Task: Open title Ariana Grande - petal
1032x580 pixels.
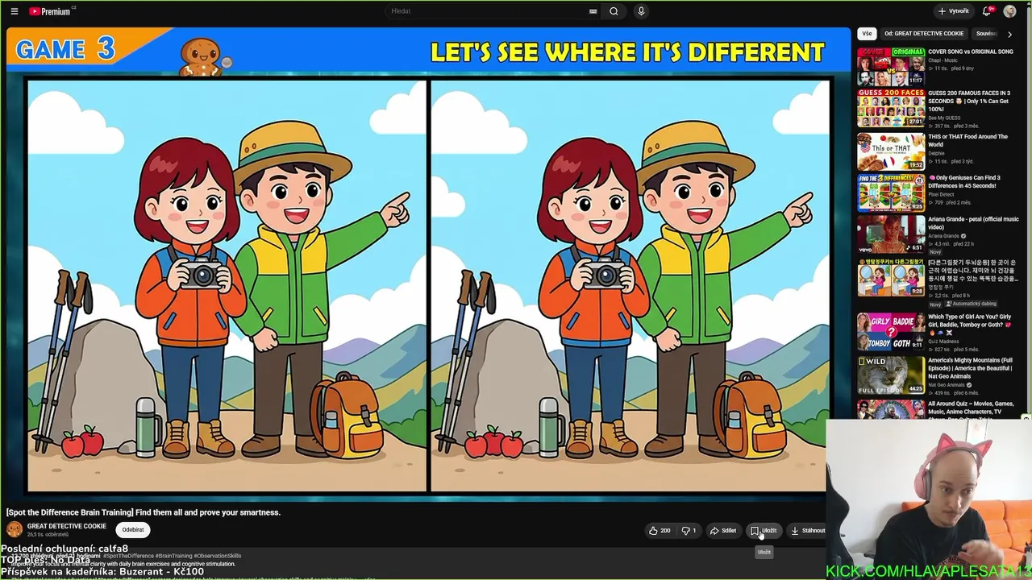Action: (x=973, y=223)
